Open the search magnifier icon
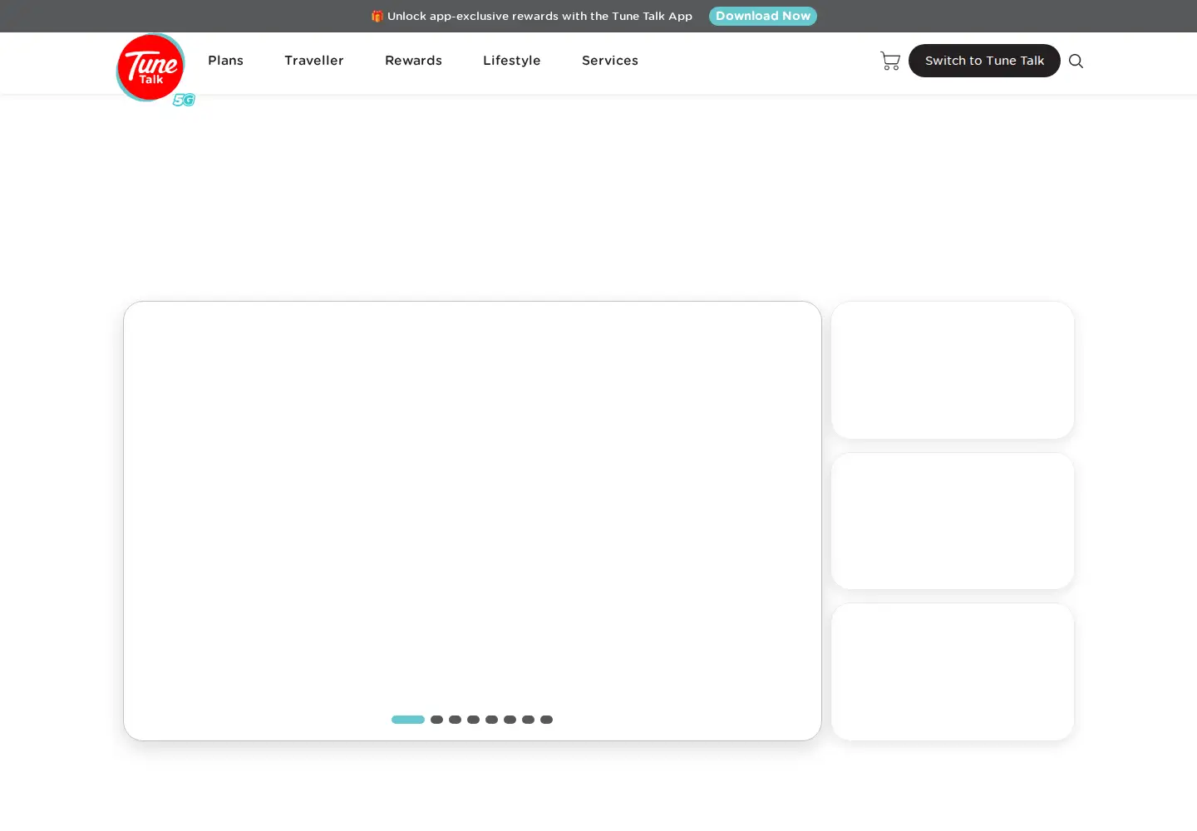The height and width of the screenshot is (831, 1197). (x=1076, y=61)
